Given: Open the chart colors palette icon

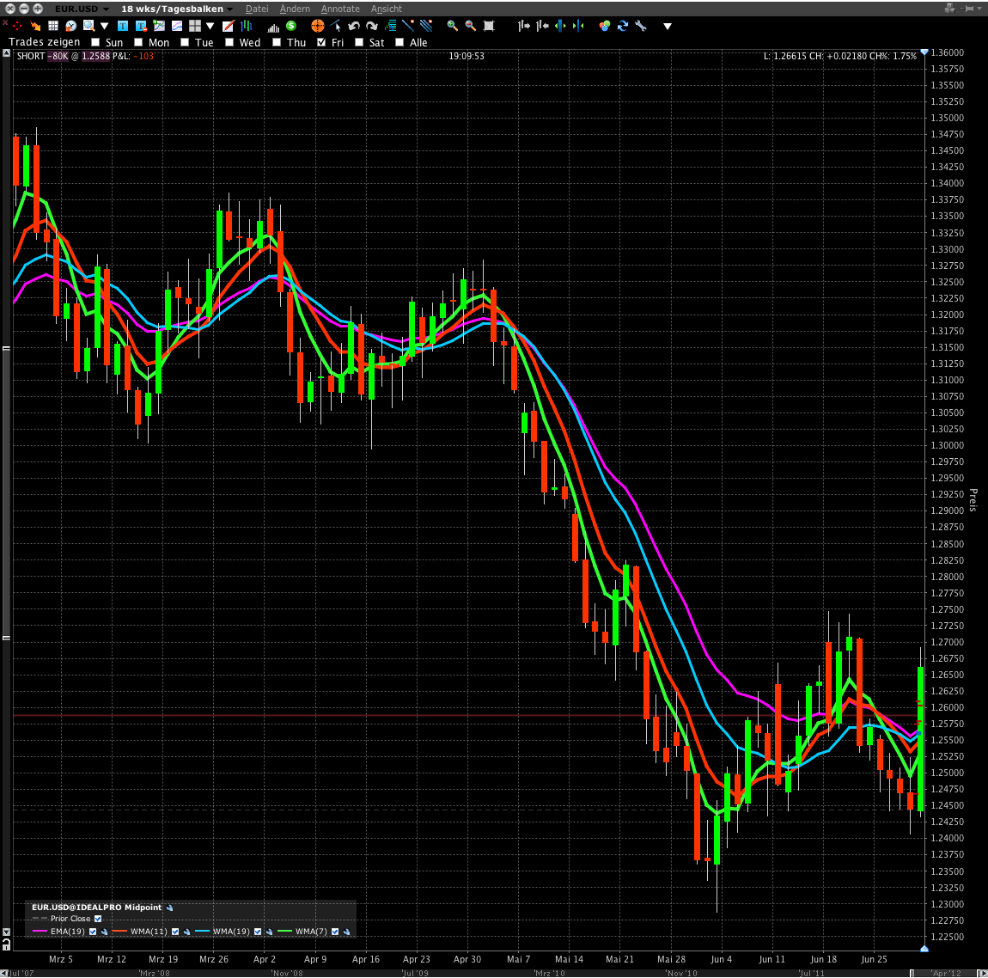Looking at the screenshot, I should (x=604, y=26).
